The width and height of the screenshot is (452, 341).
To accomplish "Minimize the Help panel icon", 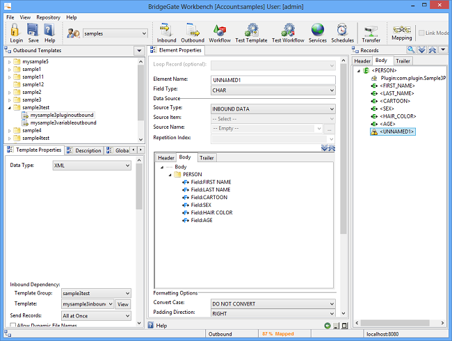I will tap(336, 326).
